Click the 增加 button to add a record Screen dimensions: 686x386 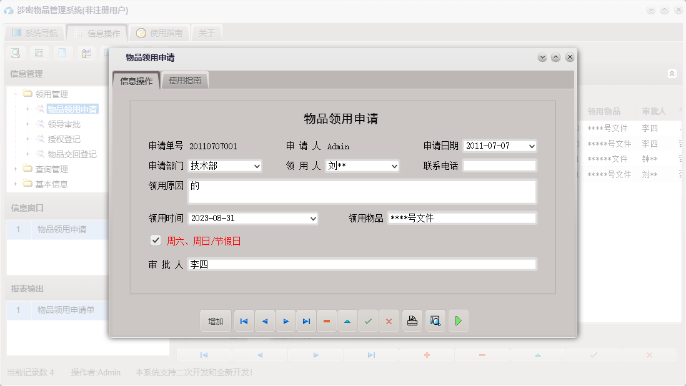tap(215, 320)
